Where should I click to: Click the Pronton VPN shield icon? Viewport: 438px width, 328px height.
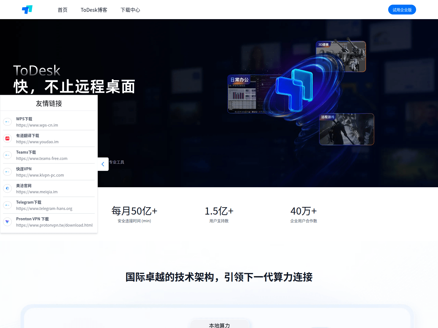tap(7, 222)
